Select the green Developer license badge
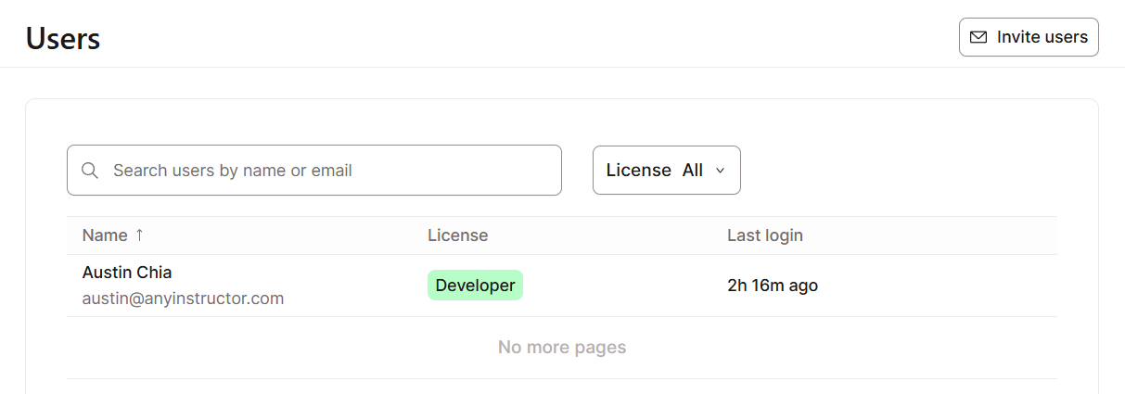 tap(475, 286)
